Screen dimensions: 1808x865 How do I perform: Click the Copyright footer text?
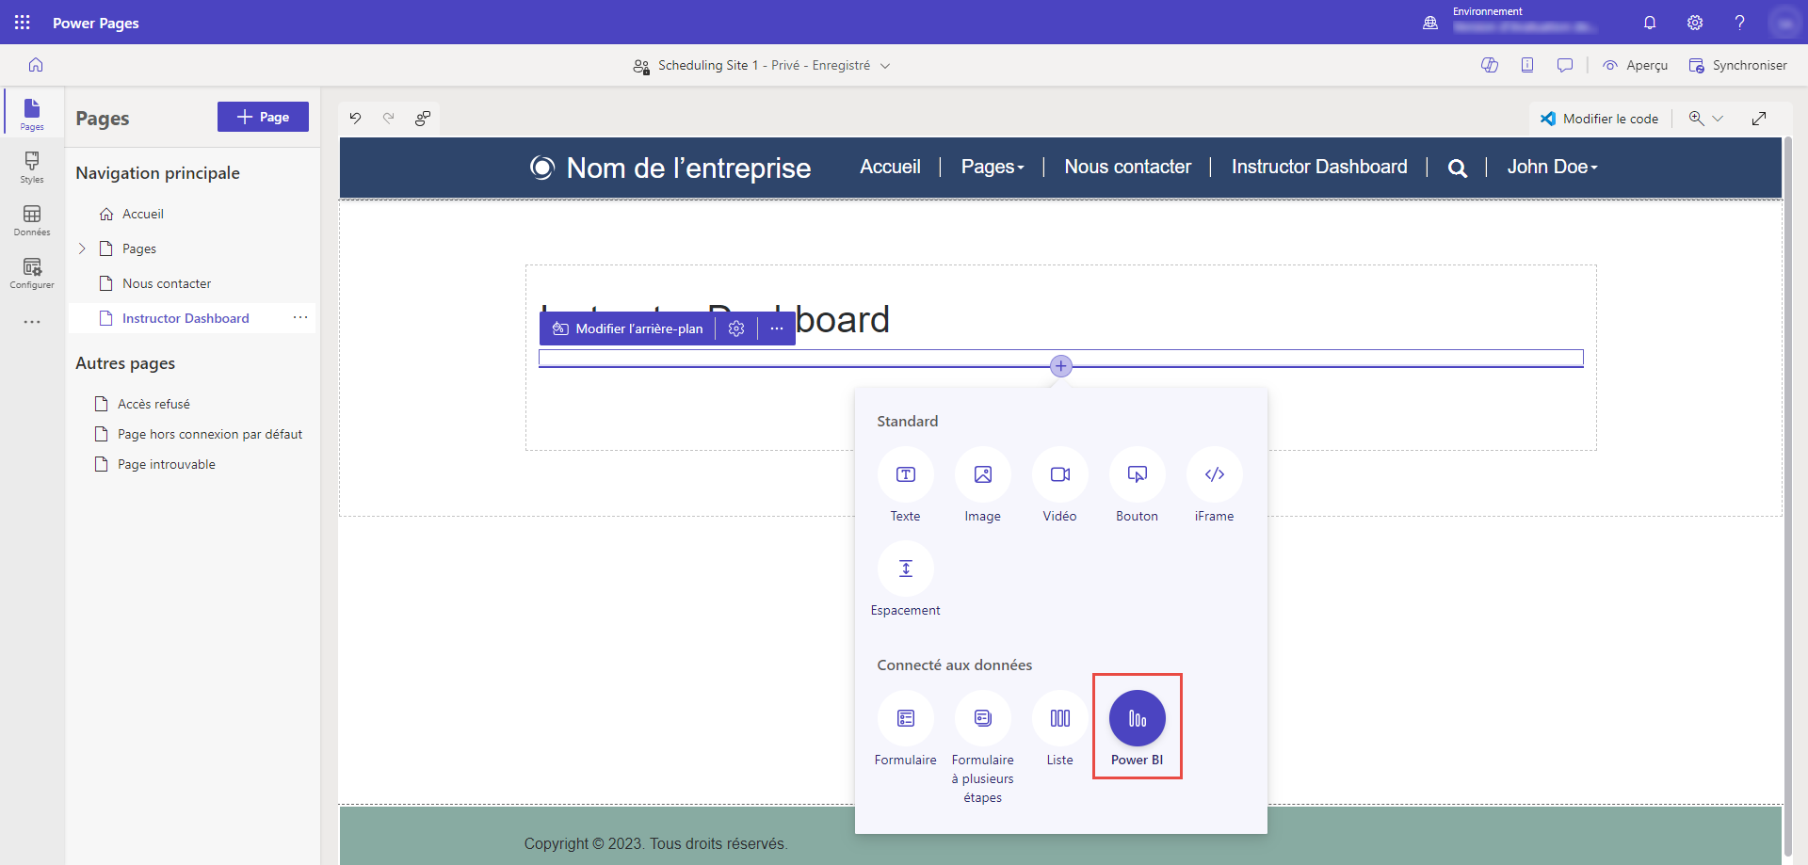(x=655, y=843)
